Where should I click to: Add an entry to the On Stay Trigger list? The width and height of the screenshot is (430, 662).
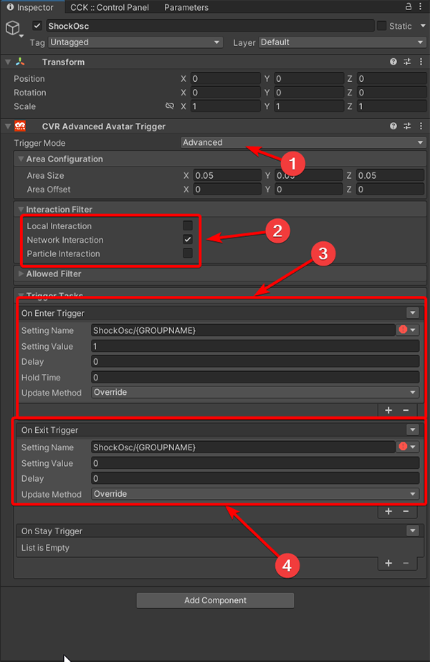click(x=388, y=563)
